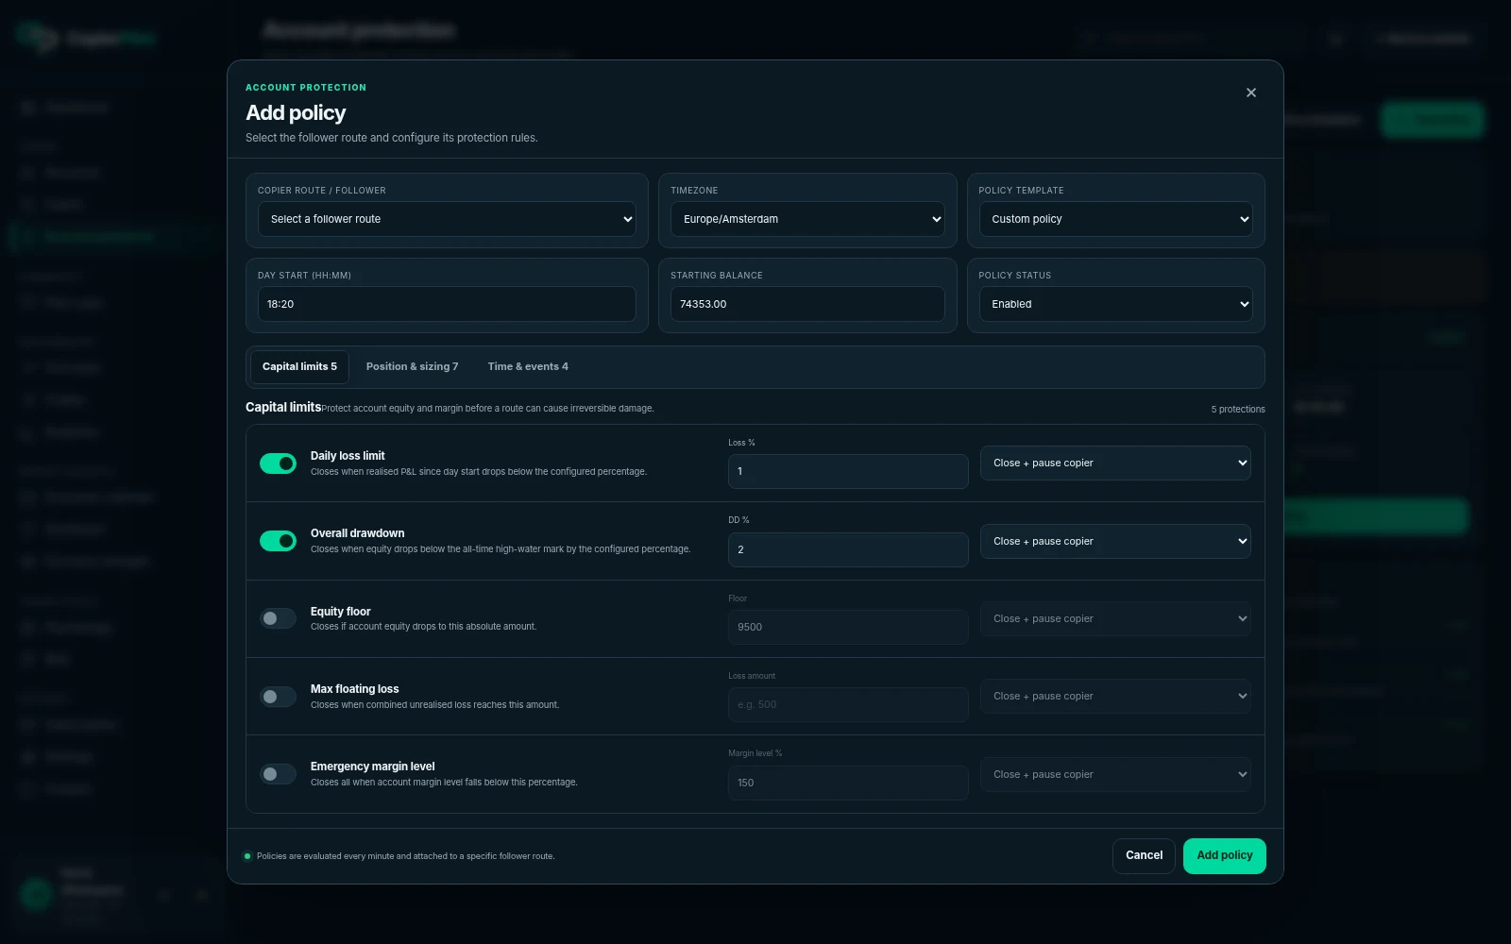Click the 'Policies are evaluated every minute' note
The image size is (1511, 944).
click(x=405, y=856)
